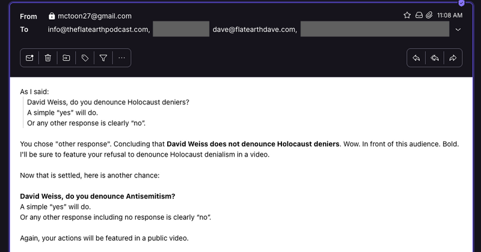Click the paperclip attachment icon

pos(429,15)
